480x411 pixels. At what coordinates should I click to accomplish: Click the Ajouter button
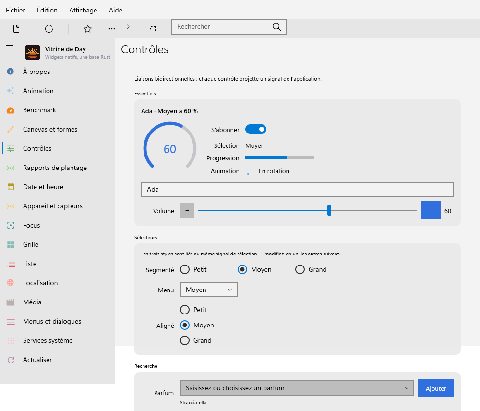436,388
